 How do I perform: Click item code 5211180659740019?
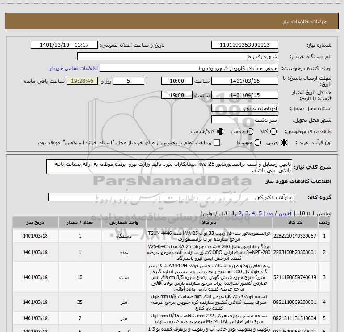coord(295,277)
